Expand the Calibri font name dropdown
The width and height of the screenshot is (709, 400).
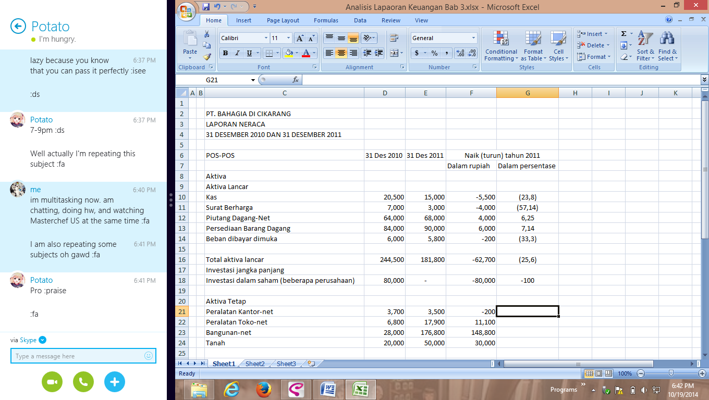point(266,38)
